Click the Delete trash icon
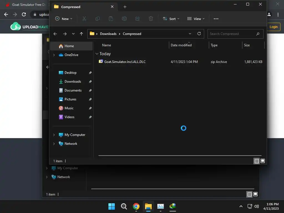 coord(151,19)
